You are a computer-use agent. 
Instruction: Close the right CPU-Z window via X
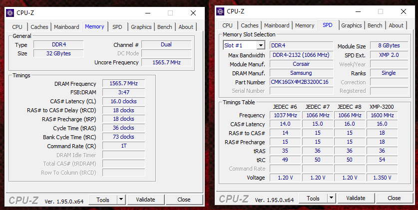(x=404, y=11)
